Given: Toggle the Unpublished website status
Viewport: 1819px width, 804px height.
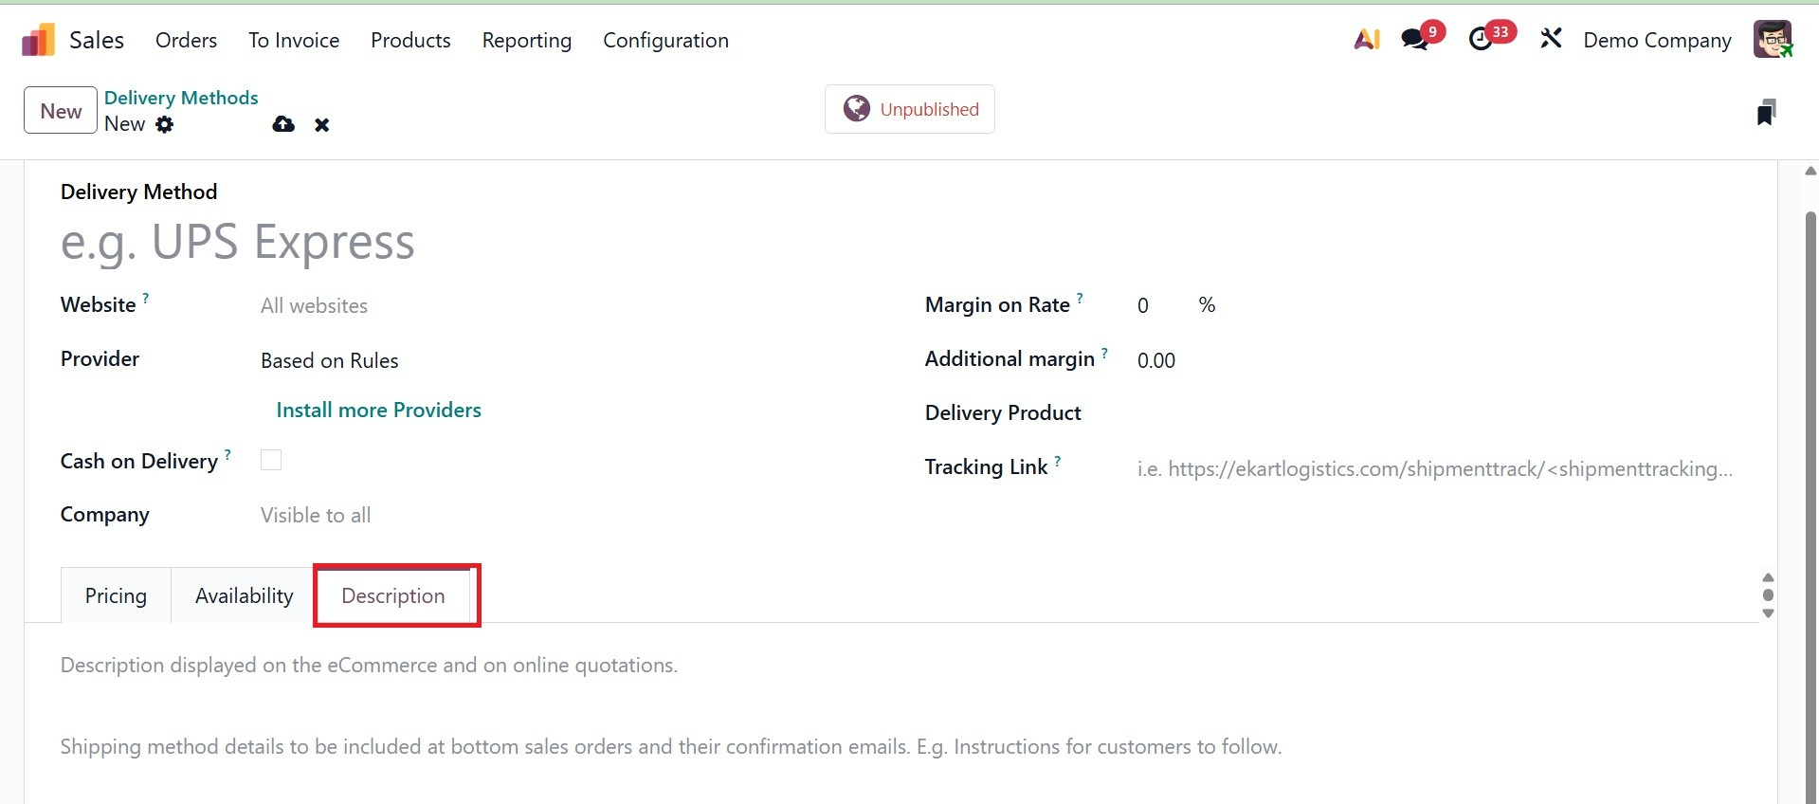Looking at the screenshot, I should click(x=910, y=109).
